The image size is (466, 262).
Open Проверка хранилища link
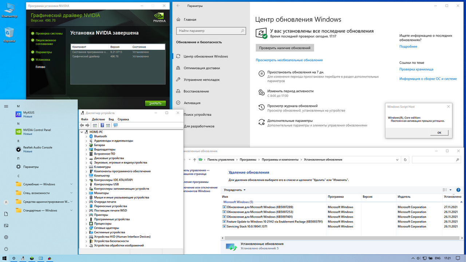[x=416, y=69]
